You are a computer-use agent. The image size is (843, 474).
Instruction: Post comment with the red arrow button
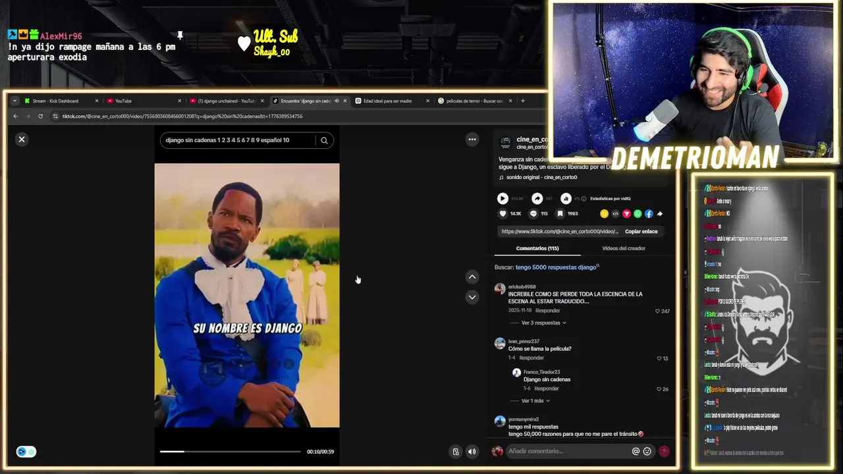[x=664, y=451]
